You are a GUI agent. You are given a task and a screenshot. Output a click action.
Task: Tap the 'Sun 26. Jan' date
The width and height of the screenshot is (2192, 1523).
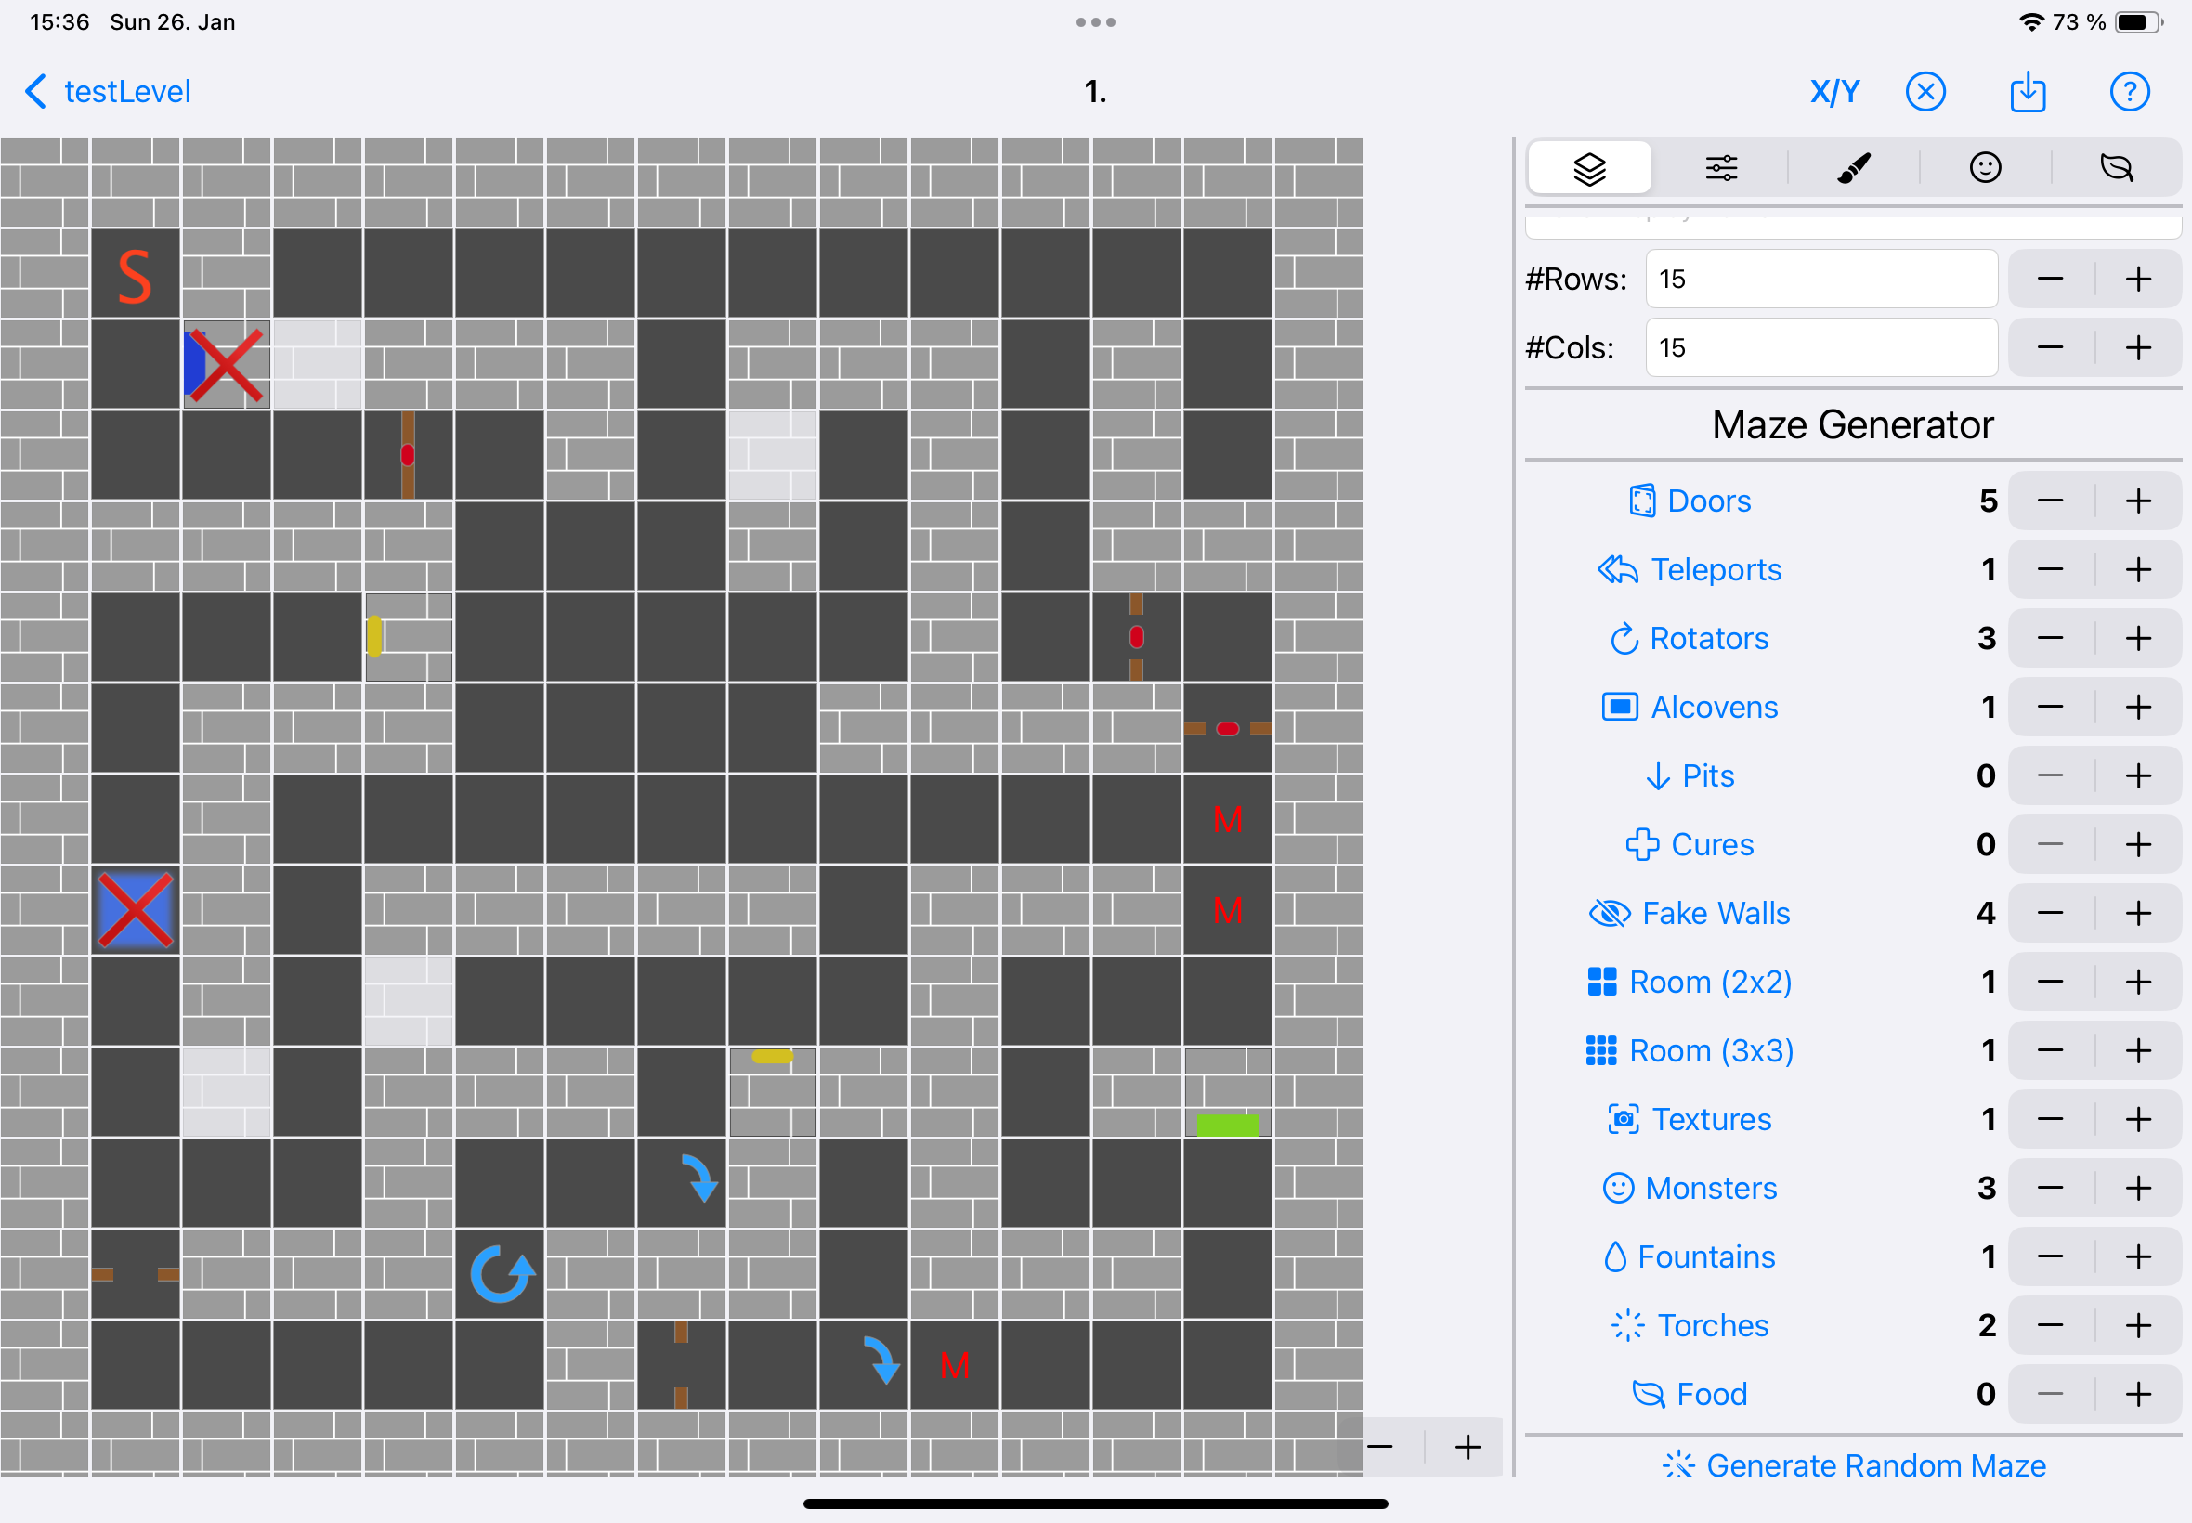[x=173, y=22]
